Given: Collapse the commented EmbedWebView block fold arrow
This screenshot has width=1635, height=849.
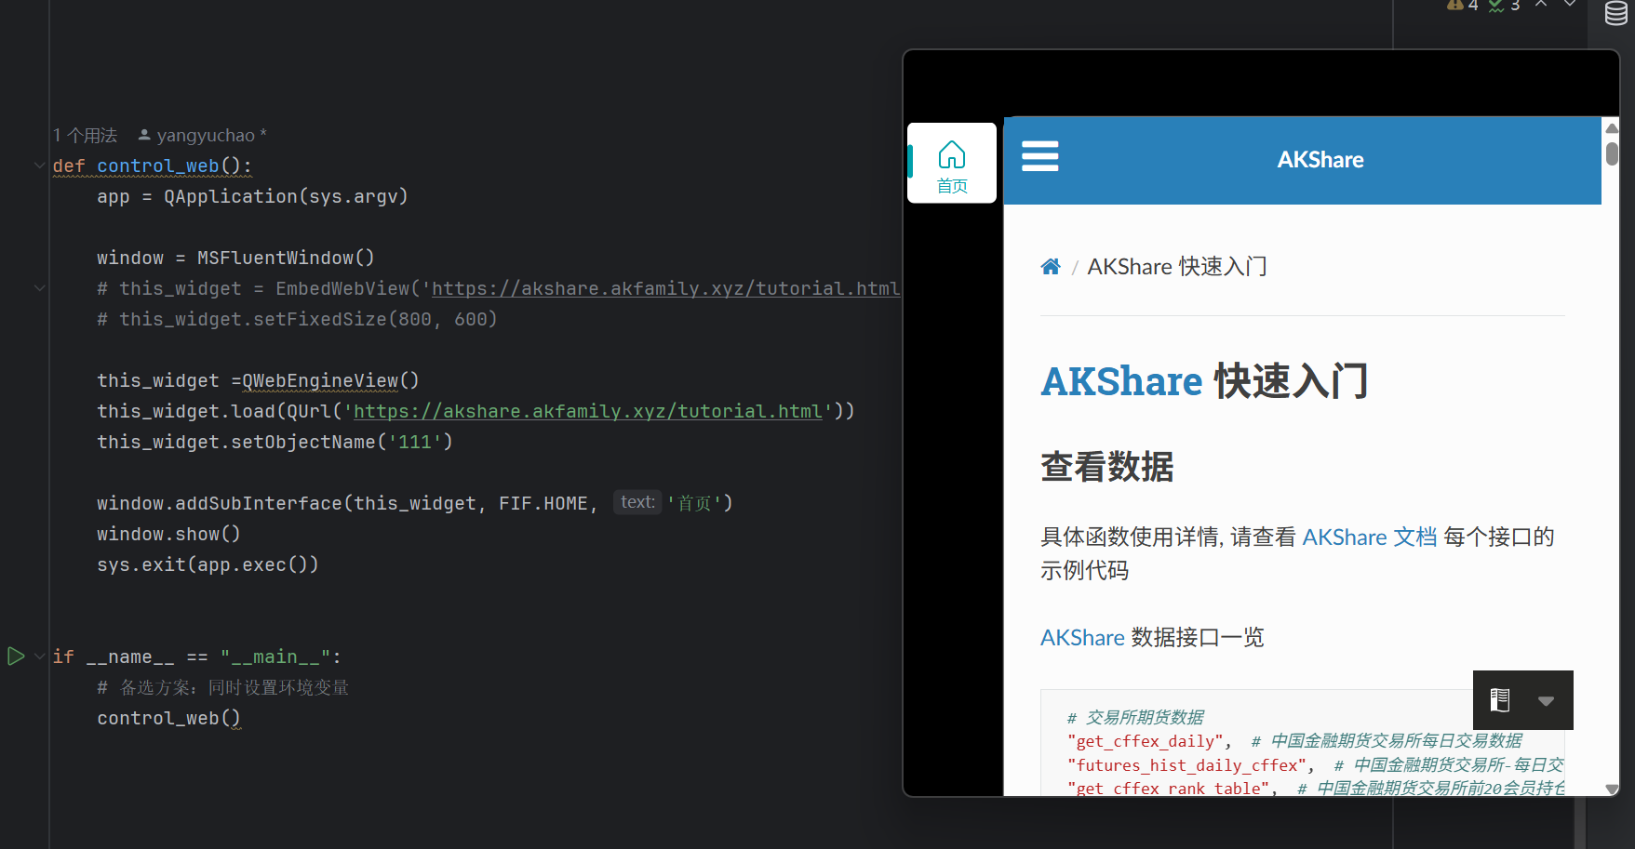Looking at the screenshot, I should [x=40, y=288].
